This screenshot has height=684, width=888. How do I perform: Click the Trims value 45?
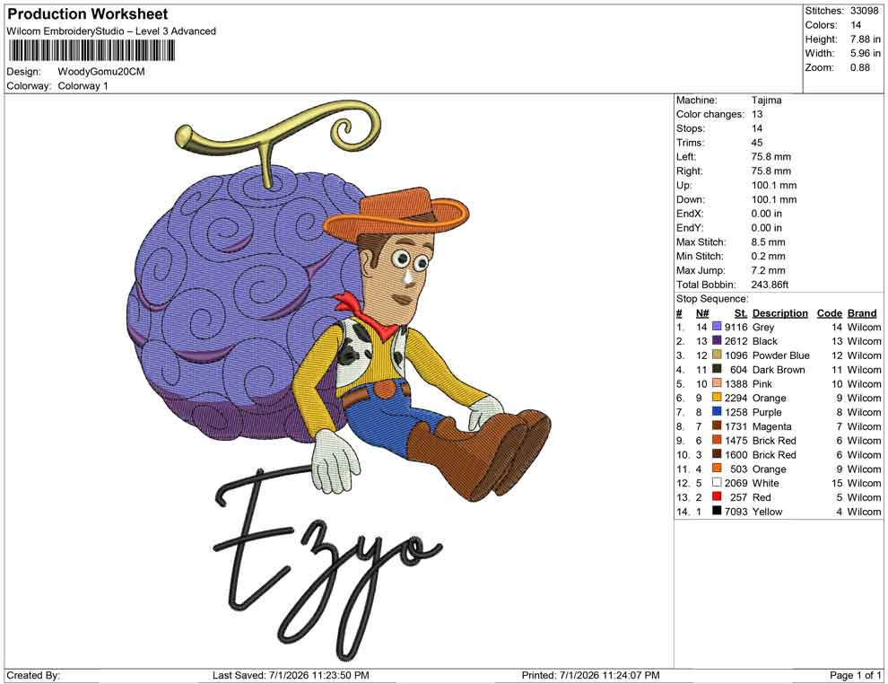tap(757, 142)
